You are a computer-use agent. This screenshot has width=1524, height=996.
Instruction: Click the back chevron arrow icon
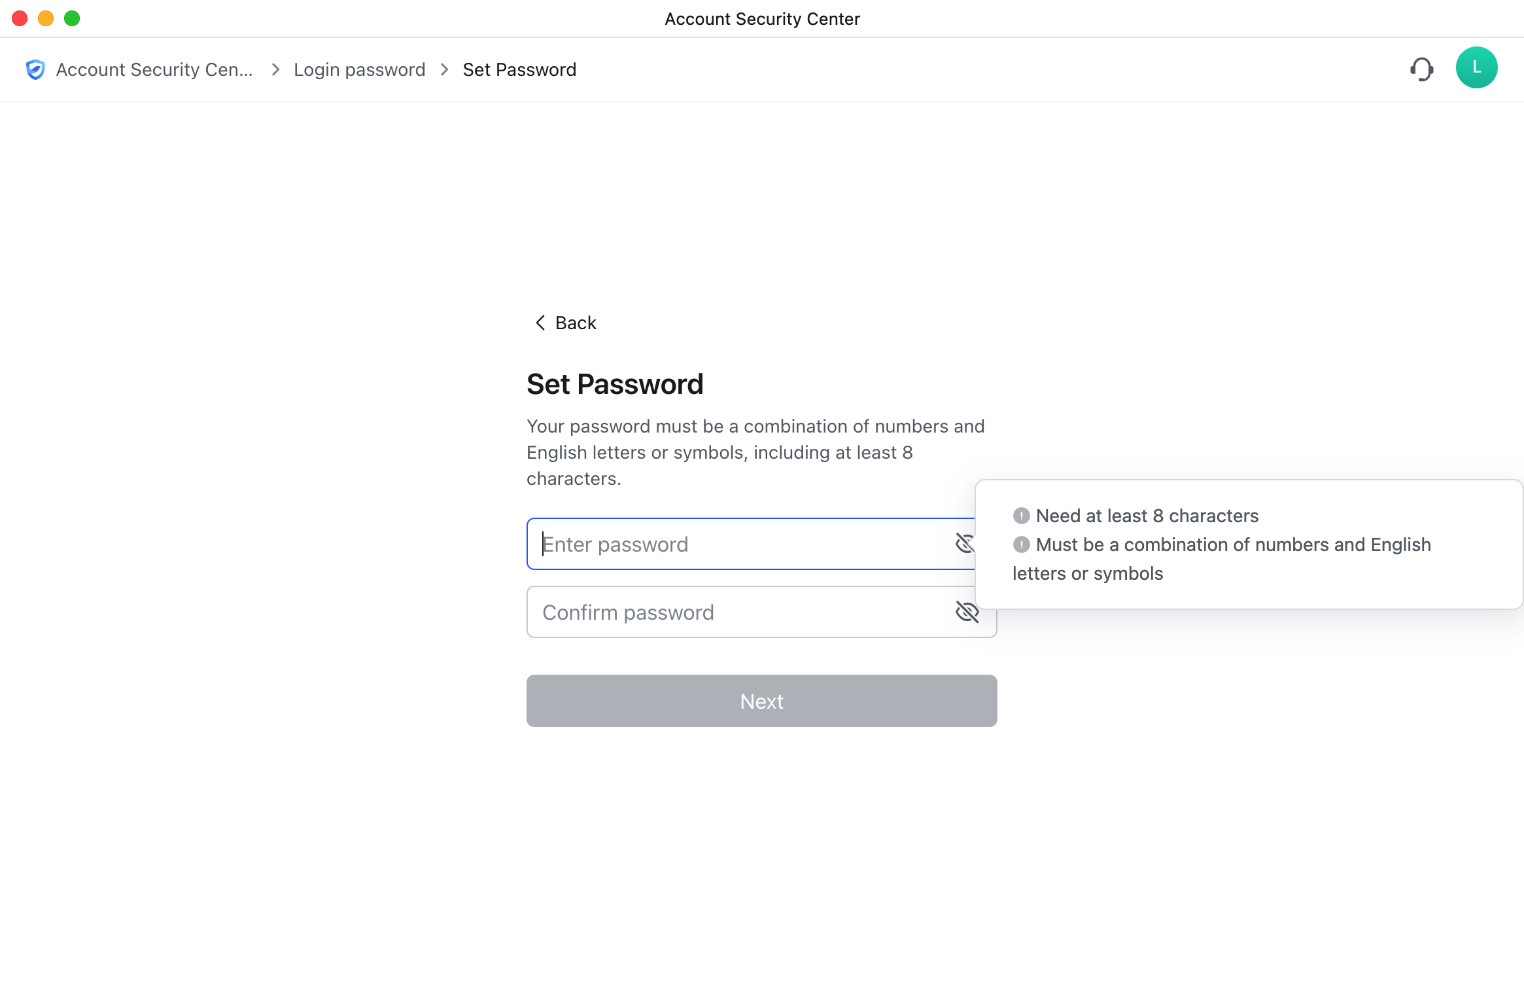(540, 322)
